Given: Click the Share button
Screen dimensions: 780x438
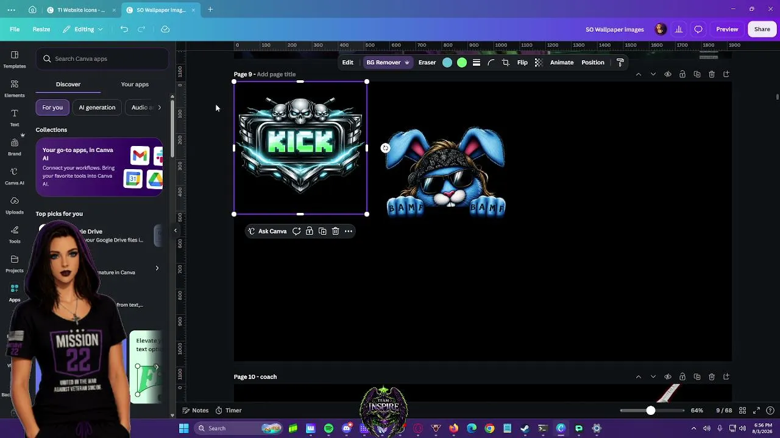Looking at the screenshot, I should click(762, 29).
